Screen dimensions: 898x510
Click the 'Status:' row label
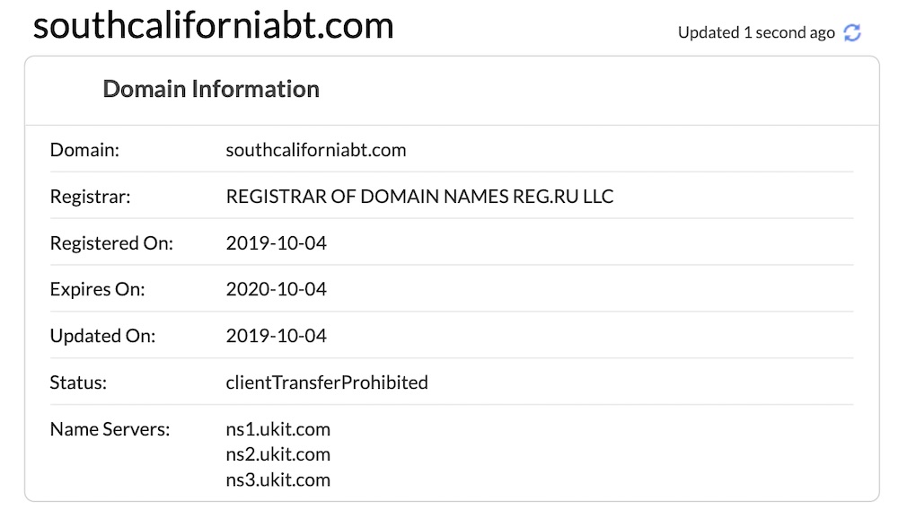pos(78,382)
